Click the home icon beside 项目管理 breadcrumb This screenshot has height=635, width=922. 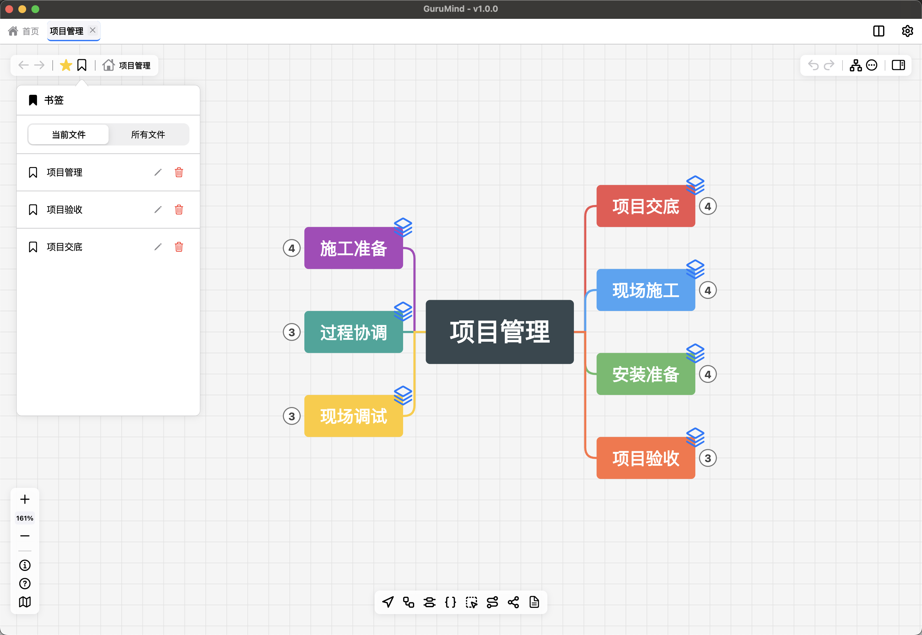click(x=109, y=65)
